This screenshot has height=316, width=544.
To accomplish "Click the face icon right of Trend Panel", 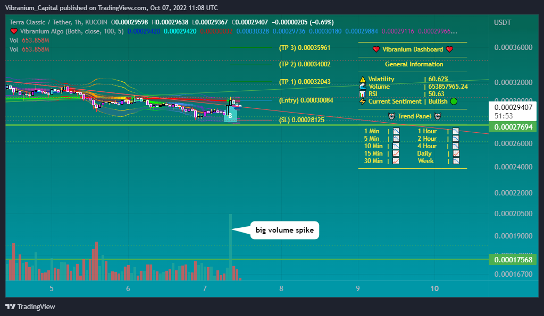I will point(438,116).
